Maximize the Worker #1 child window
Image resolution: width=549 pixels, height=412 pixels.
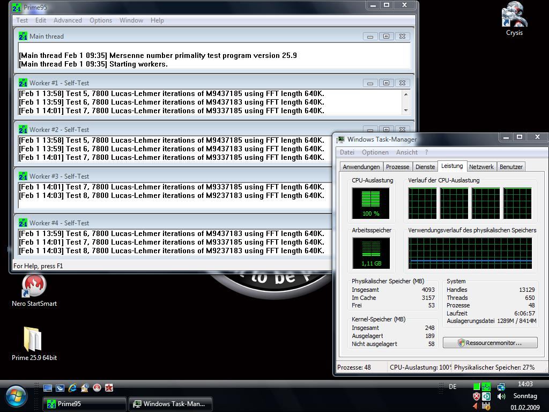386,83
